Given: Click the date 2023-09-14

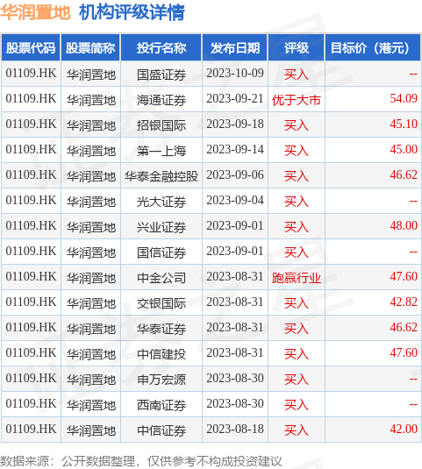Looking at the screenshot, I should click(x=235, y=150).
